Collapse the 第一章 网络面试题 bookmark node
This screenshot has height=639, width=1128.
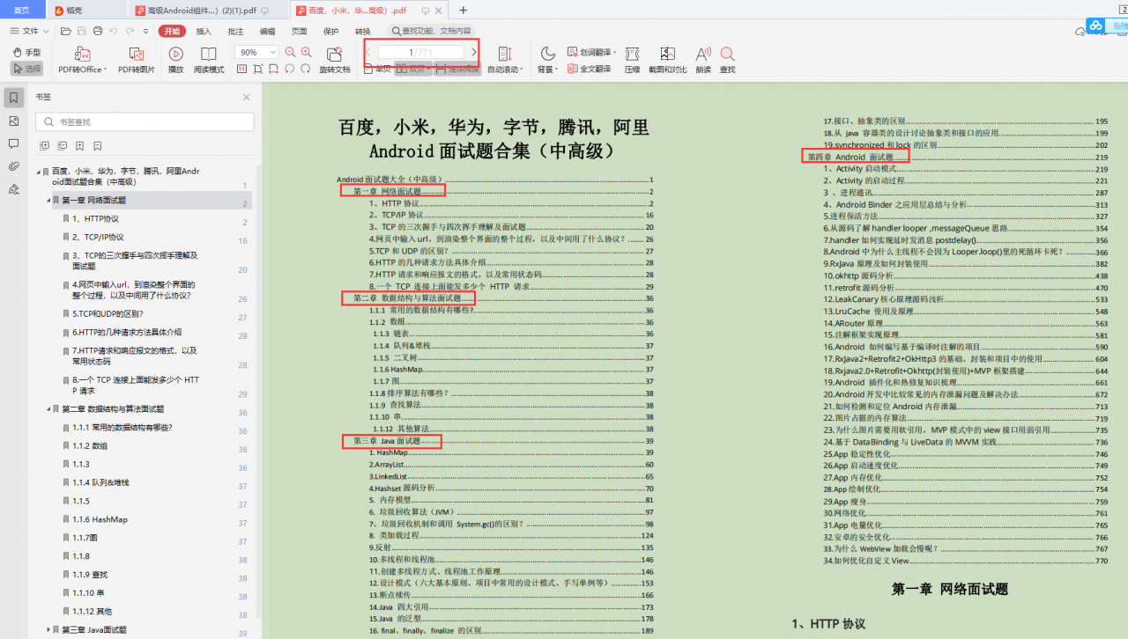[x=48, y=201]
